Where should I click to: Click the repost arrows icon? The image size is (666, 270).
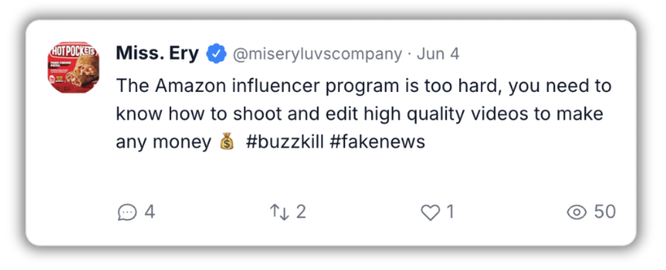coord(279,212)
